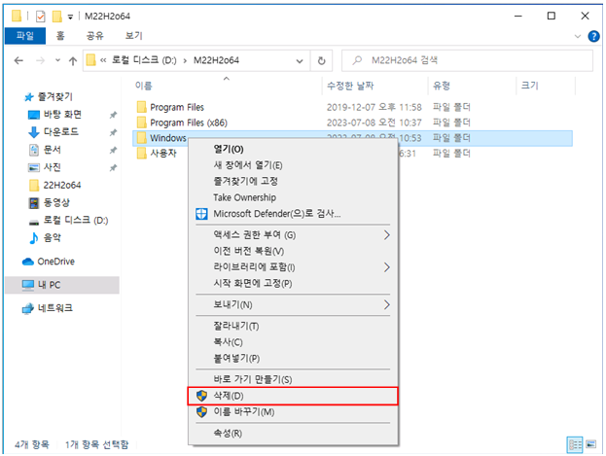The width and height of the screenshot is (606, 456).
Task: Sort by the 유형 column header
Action: 442,86
